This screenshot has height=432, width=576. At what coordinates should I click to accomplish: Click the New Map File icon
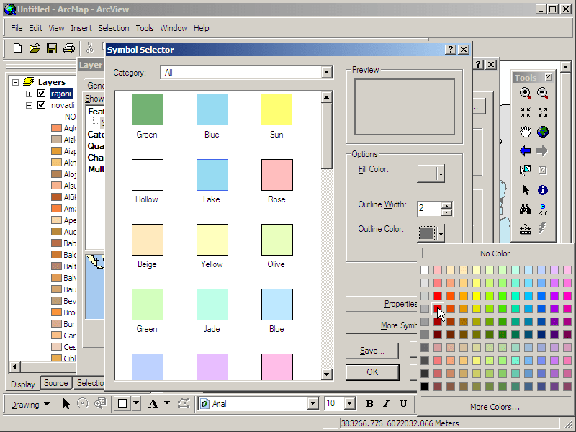[17, 48]
